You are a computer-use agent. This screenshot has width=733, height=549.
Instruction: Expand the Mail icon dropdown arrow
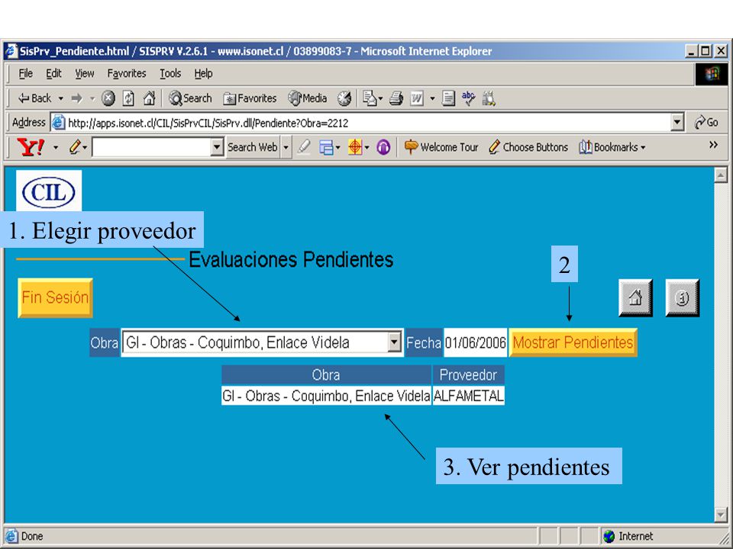click(380, 98)
